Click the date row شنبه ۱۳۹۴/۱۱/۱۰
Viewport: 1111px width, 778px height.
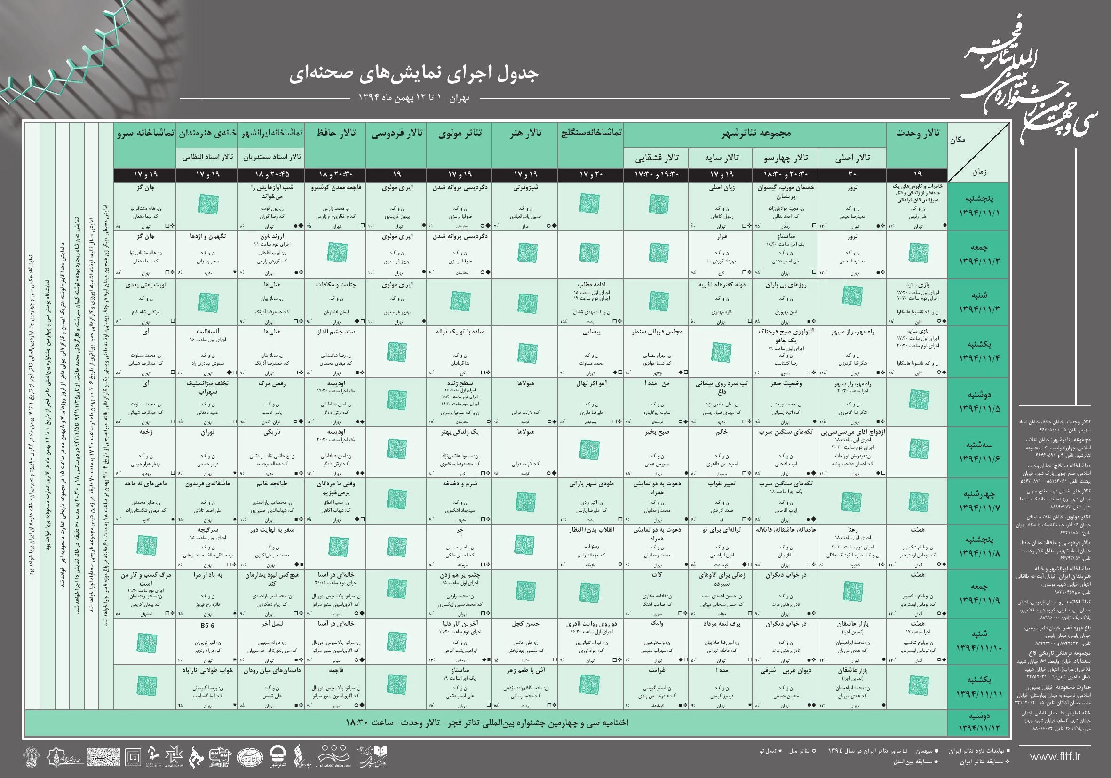click(x=978, y=641)
